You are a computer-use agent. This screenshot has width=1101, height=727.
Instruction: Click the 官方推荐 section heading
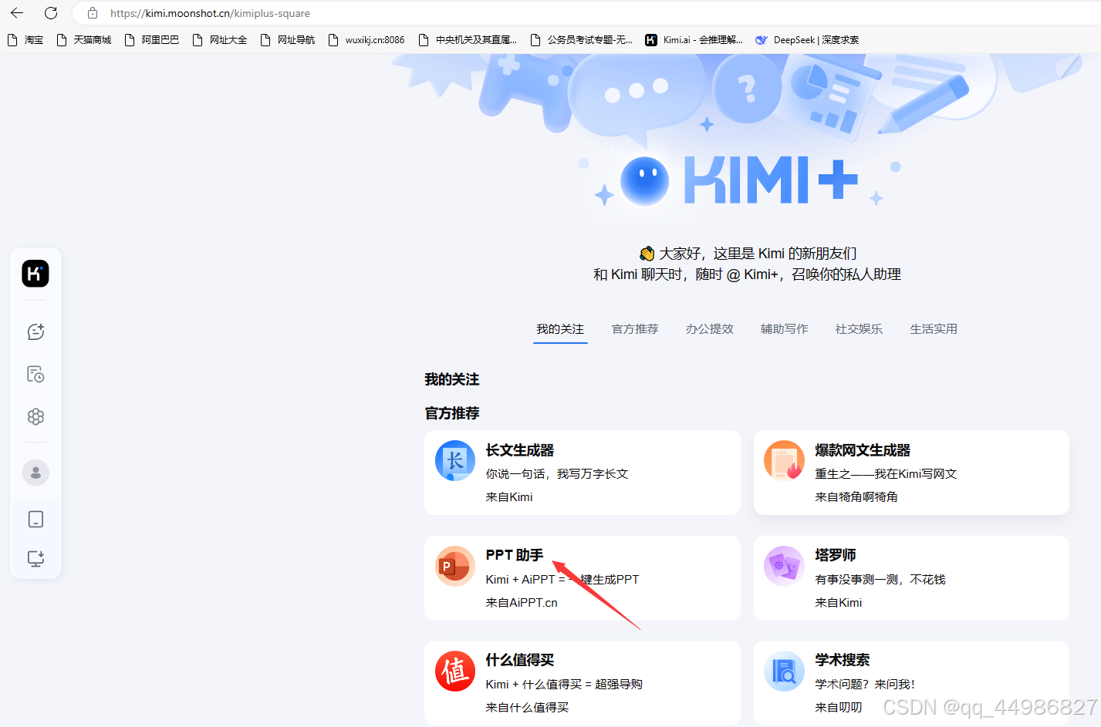point(452,413)
